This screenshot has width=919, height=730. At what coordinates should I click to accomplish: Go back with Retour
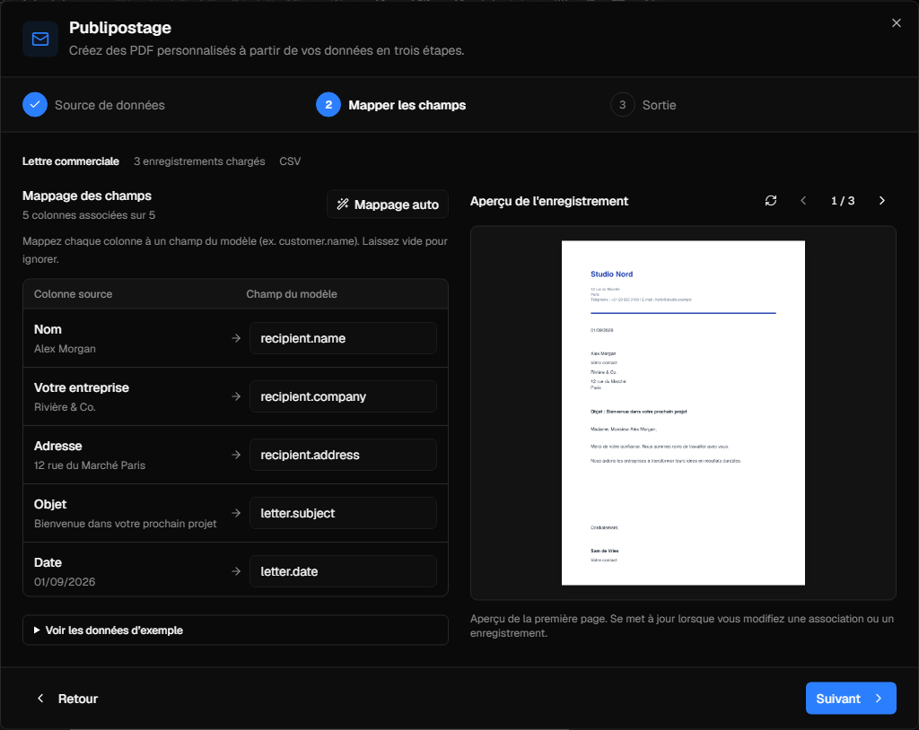[x=67, y=699]
